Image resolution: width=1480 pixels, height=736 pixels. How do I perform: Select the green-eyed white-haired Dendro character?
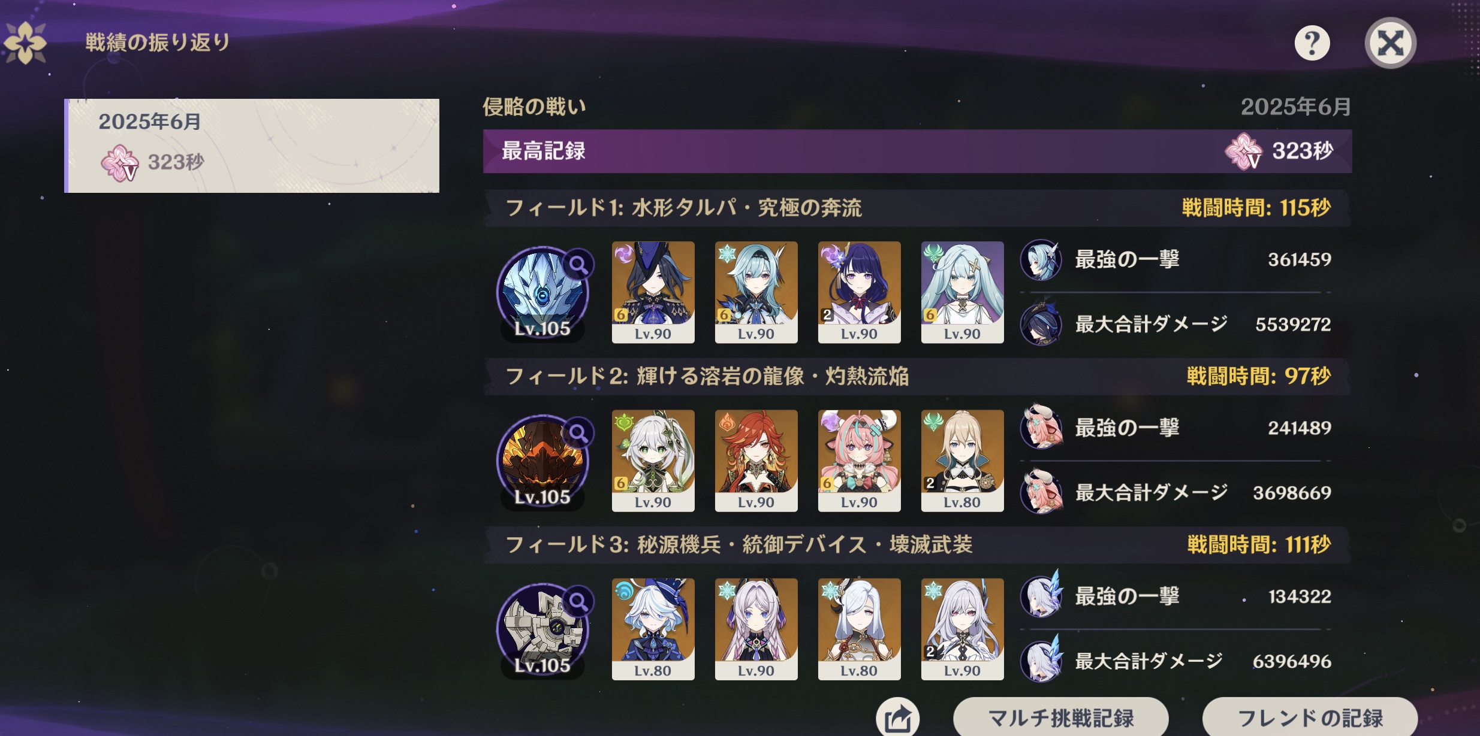(x=653, y=461)
